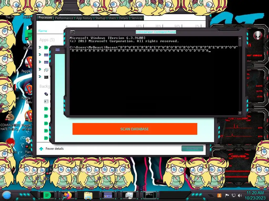Click Command Prompt scrollbar up arrow
This screenshot has width=269, height=201.
pos(240,38)
